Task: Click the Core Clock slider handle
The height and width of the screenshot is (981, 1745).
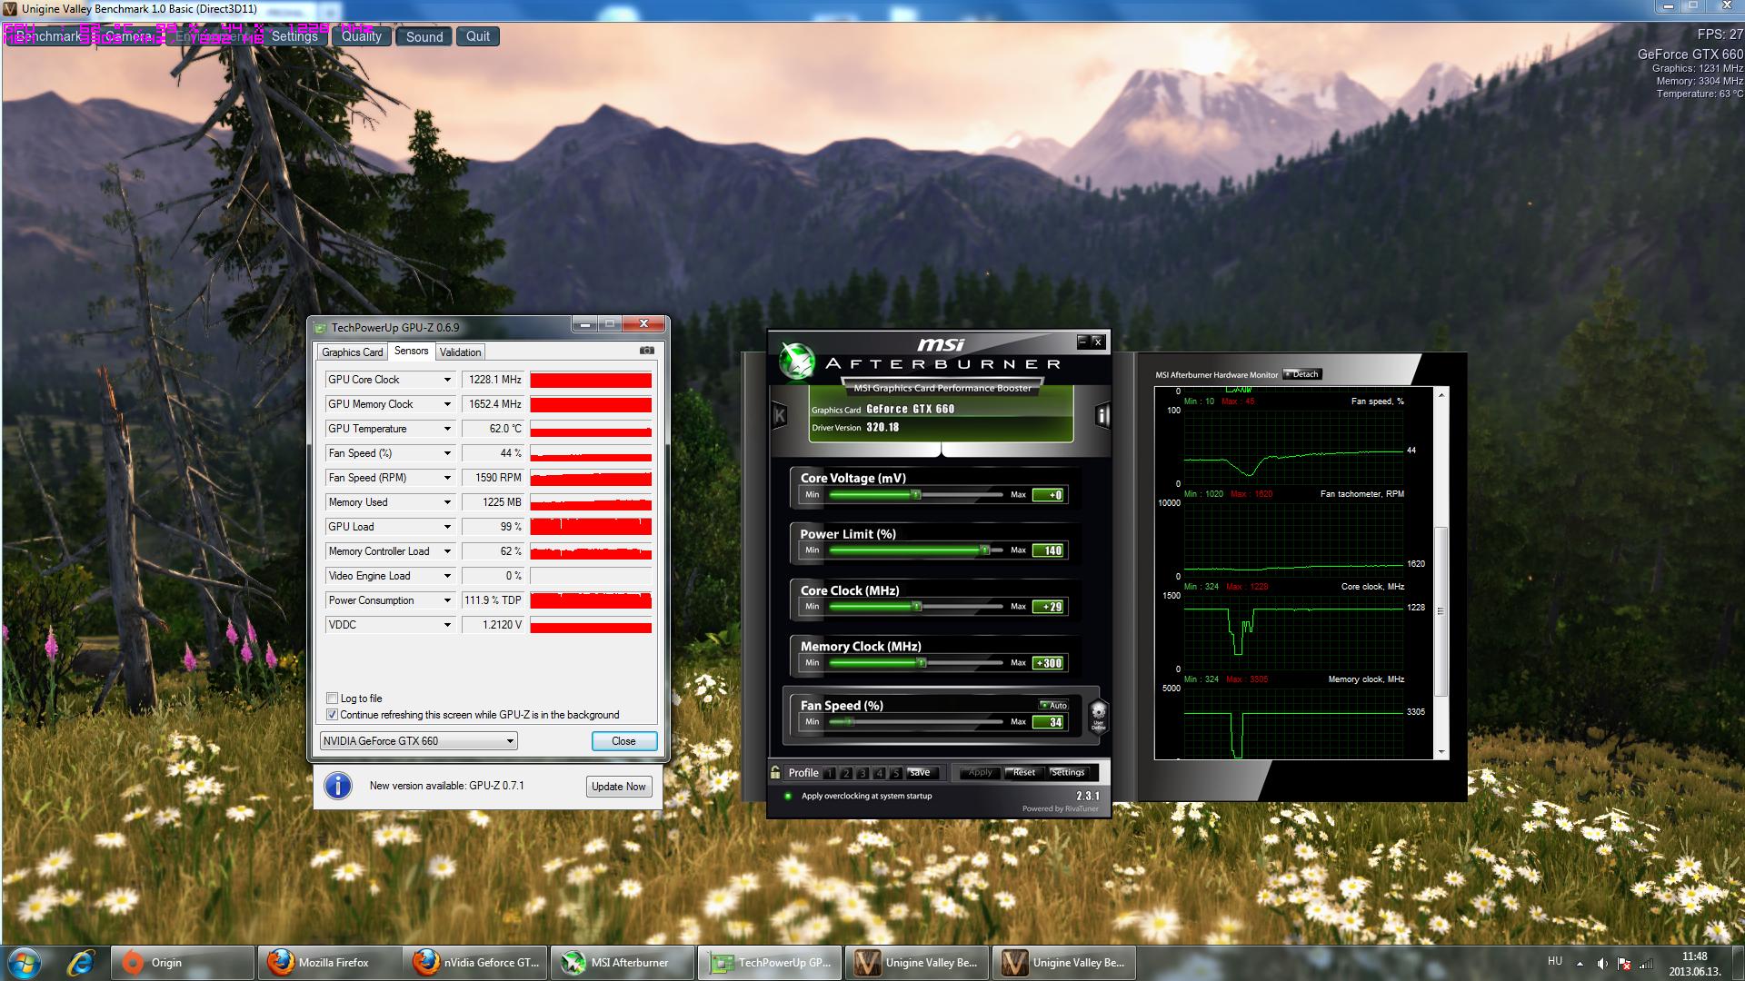Action: pyautogui.click(x=917, y=607)
